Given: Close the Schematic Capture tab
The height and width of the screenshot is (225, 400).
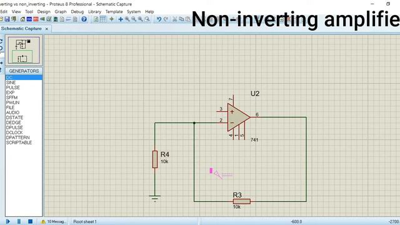Looking at the screenshot, I should [47, 29].
